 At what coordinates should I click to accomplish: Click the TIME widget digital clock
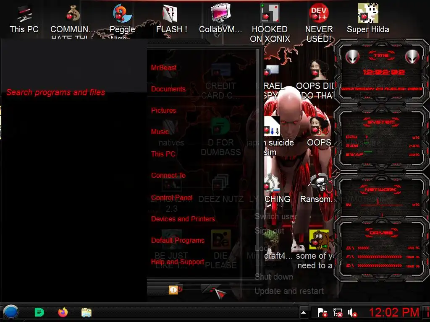click(383, 72)
